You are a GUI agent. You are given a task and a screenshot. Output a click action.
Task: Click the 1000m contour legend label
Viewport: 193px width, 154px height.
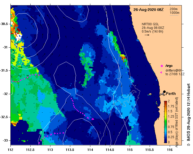174,13
